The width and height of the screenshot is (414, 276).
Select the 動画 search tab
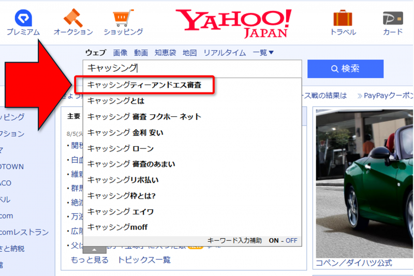[141, 52]
